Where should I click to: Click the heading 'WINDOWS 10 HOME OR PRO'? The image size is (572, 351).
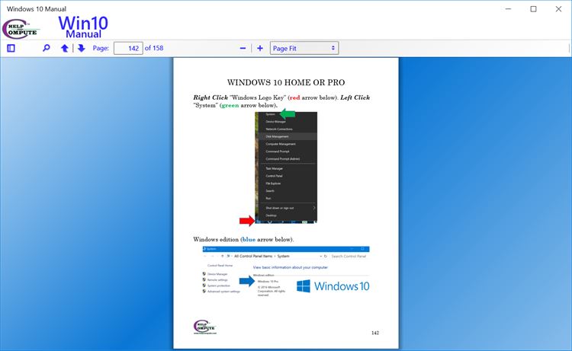click(286, 82)
